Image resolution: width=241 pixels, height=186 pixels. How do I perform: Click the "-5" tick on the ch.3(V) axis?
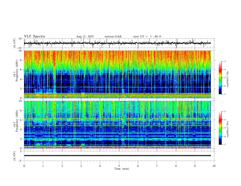click(x=21, y=161)
